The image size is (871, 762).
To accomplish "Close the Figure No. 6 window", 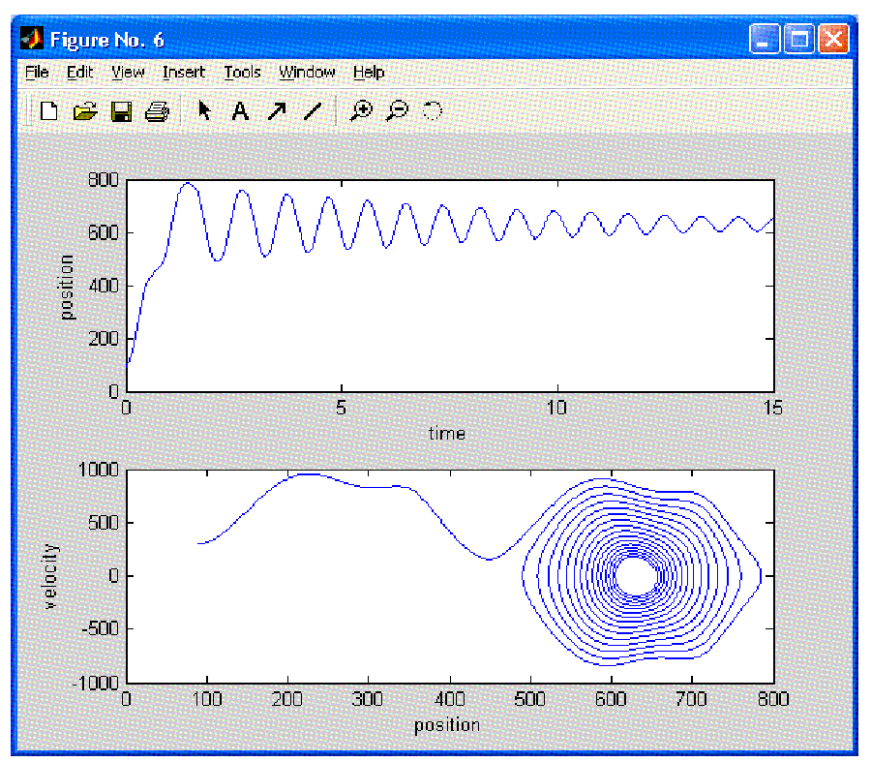I will 833,39.
